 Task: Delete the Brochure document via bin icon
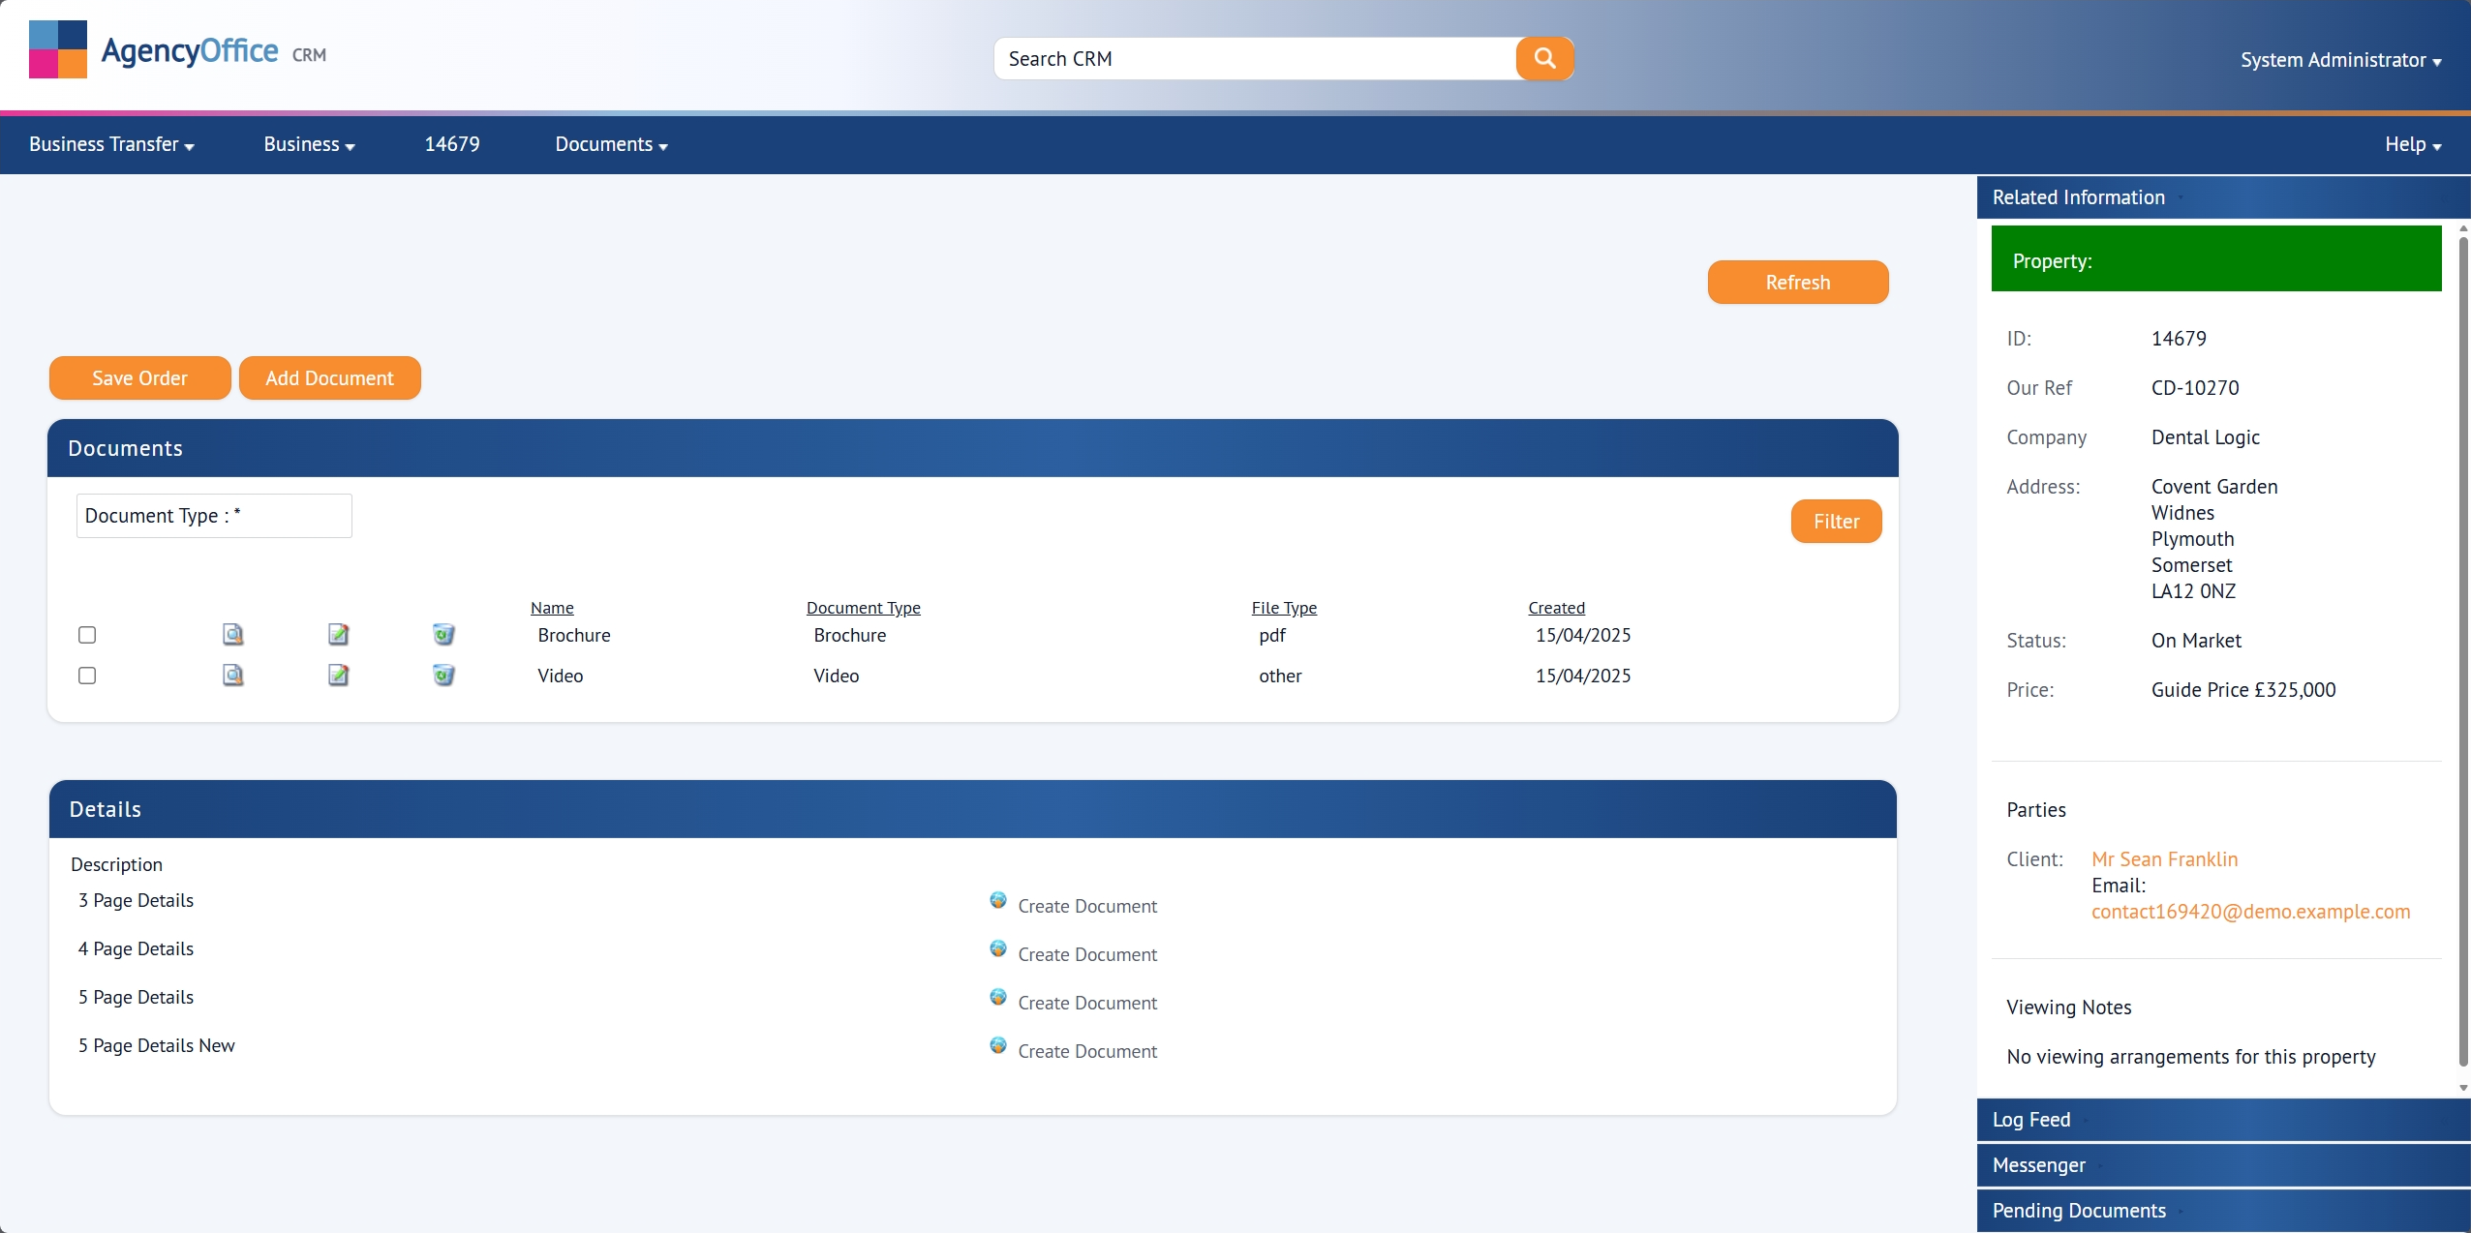coord(443,635)
